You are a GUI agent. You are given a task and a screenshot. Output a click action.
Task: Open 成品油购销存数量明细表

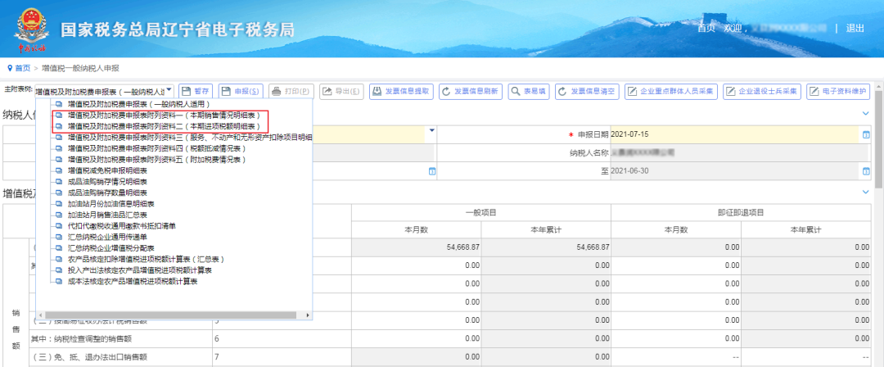point(108,193)
